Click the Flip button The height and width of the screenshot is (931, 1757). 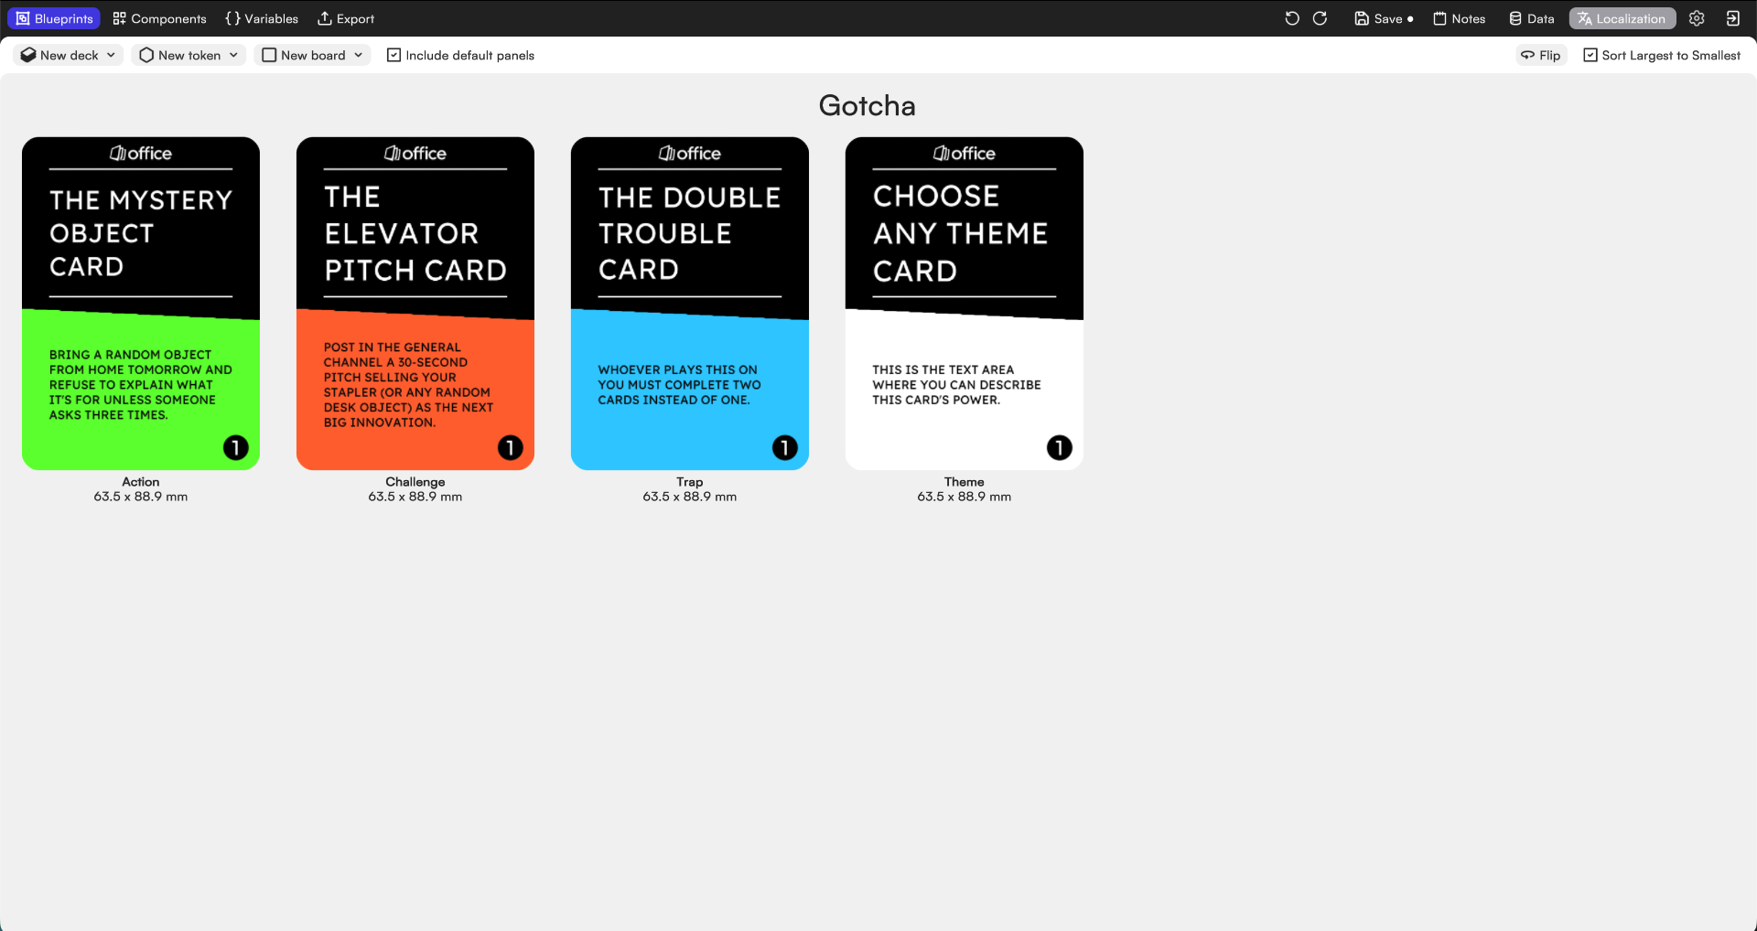click(1541, 55)
